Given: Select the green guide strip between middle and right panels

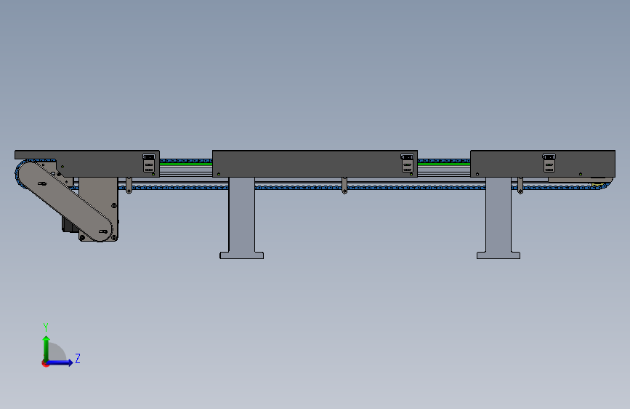Looking at the screenshot, I should click(x=444, y=164).
